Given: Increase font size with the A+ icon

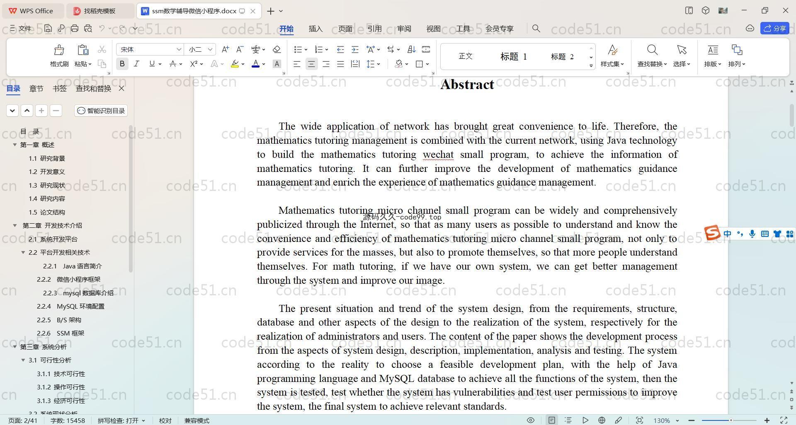Looking at the screenshot, I should coord(225,49).
